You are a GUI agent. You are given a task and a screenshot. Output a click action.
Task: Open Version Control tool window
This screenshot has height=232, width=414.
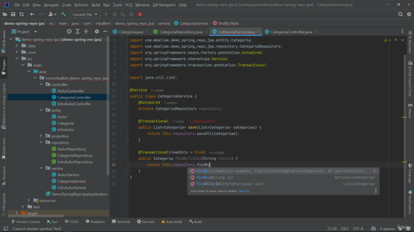(26, 222)
